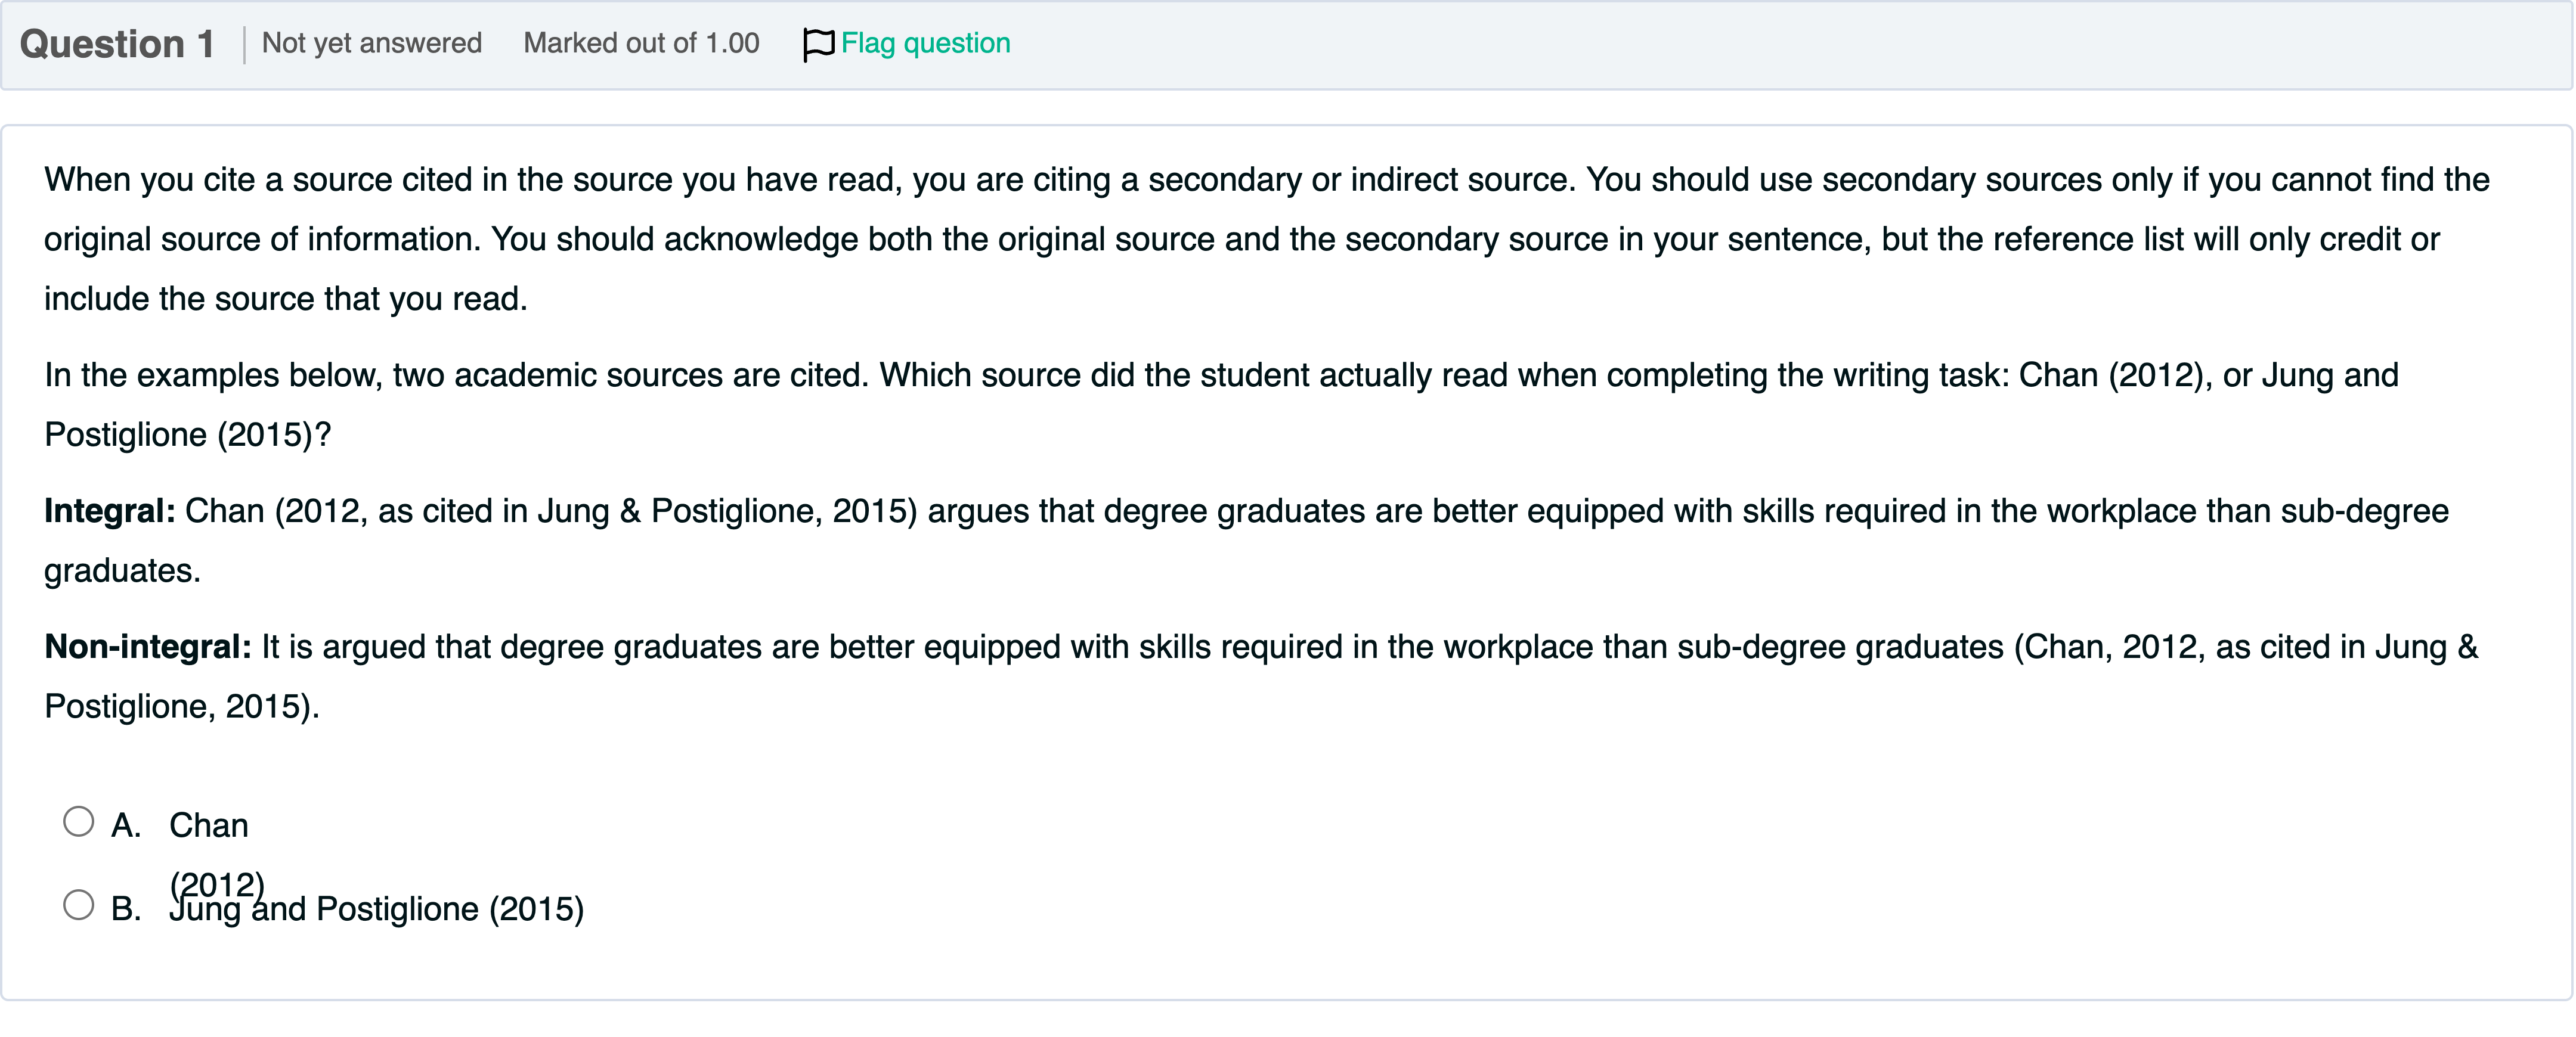The image size is (2576, 1037).
Task: Choose the 'Chan' answer label
Action: tap(208, 825)
